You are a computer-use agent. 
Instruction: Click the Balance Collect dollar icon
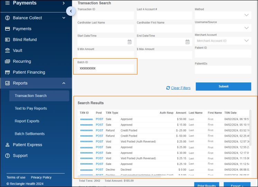click(x=7, y=18)
